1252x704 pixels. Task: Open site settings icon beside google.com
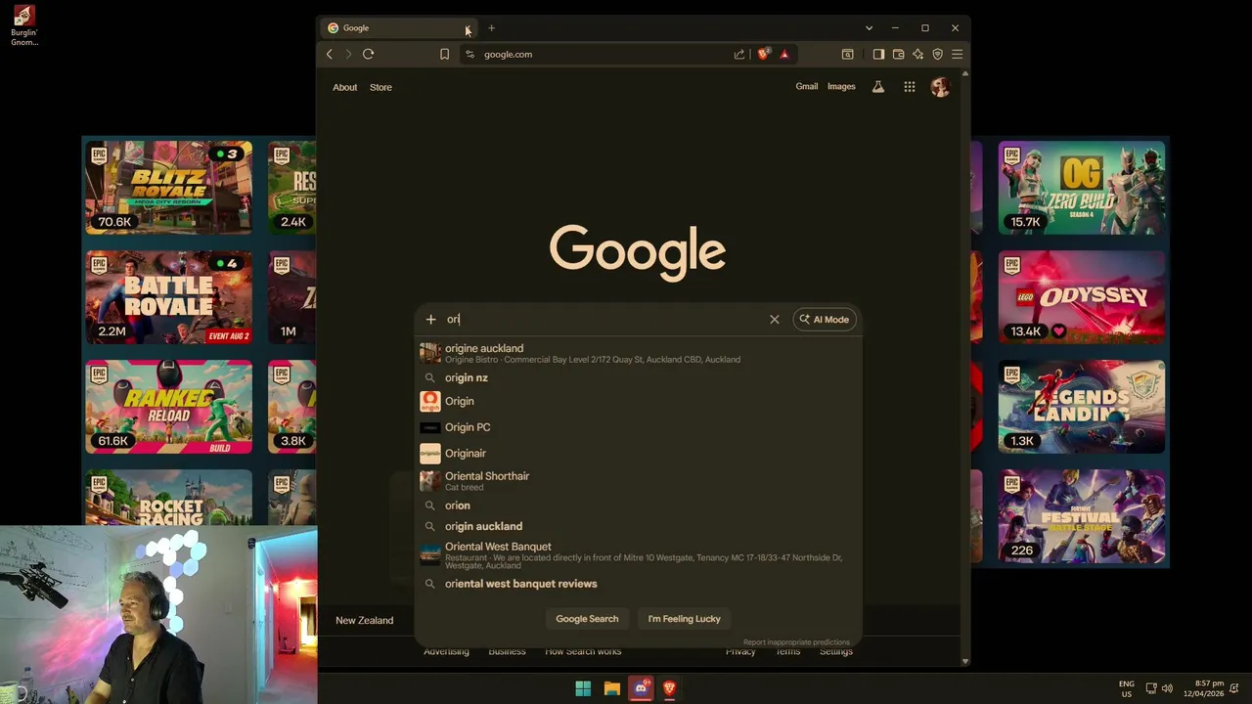[x=469, y=54]
